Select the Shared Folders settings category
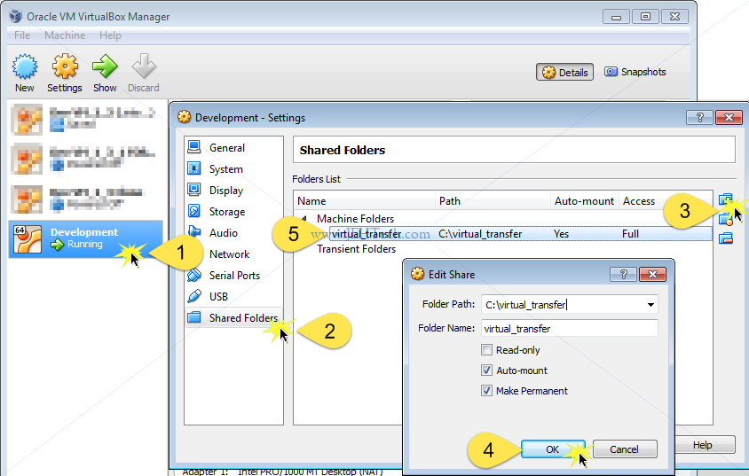749x476 pixels. tap(233, 317)
